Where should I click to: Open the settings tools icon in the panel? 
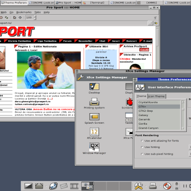(x=138, y=186)
